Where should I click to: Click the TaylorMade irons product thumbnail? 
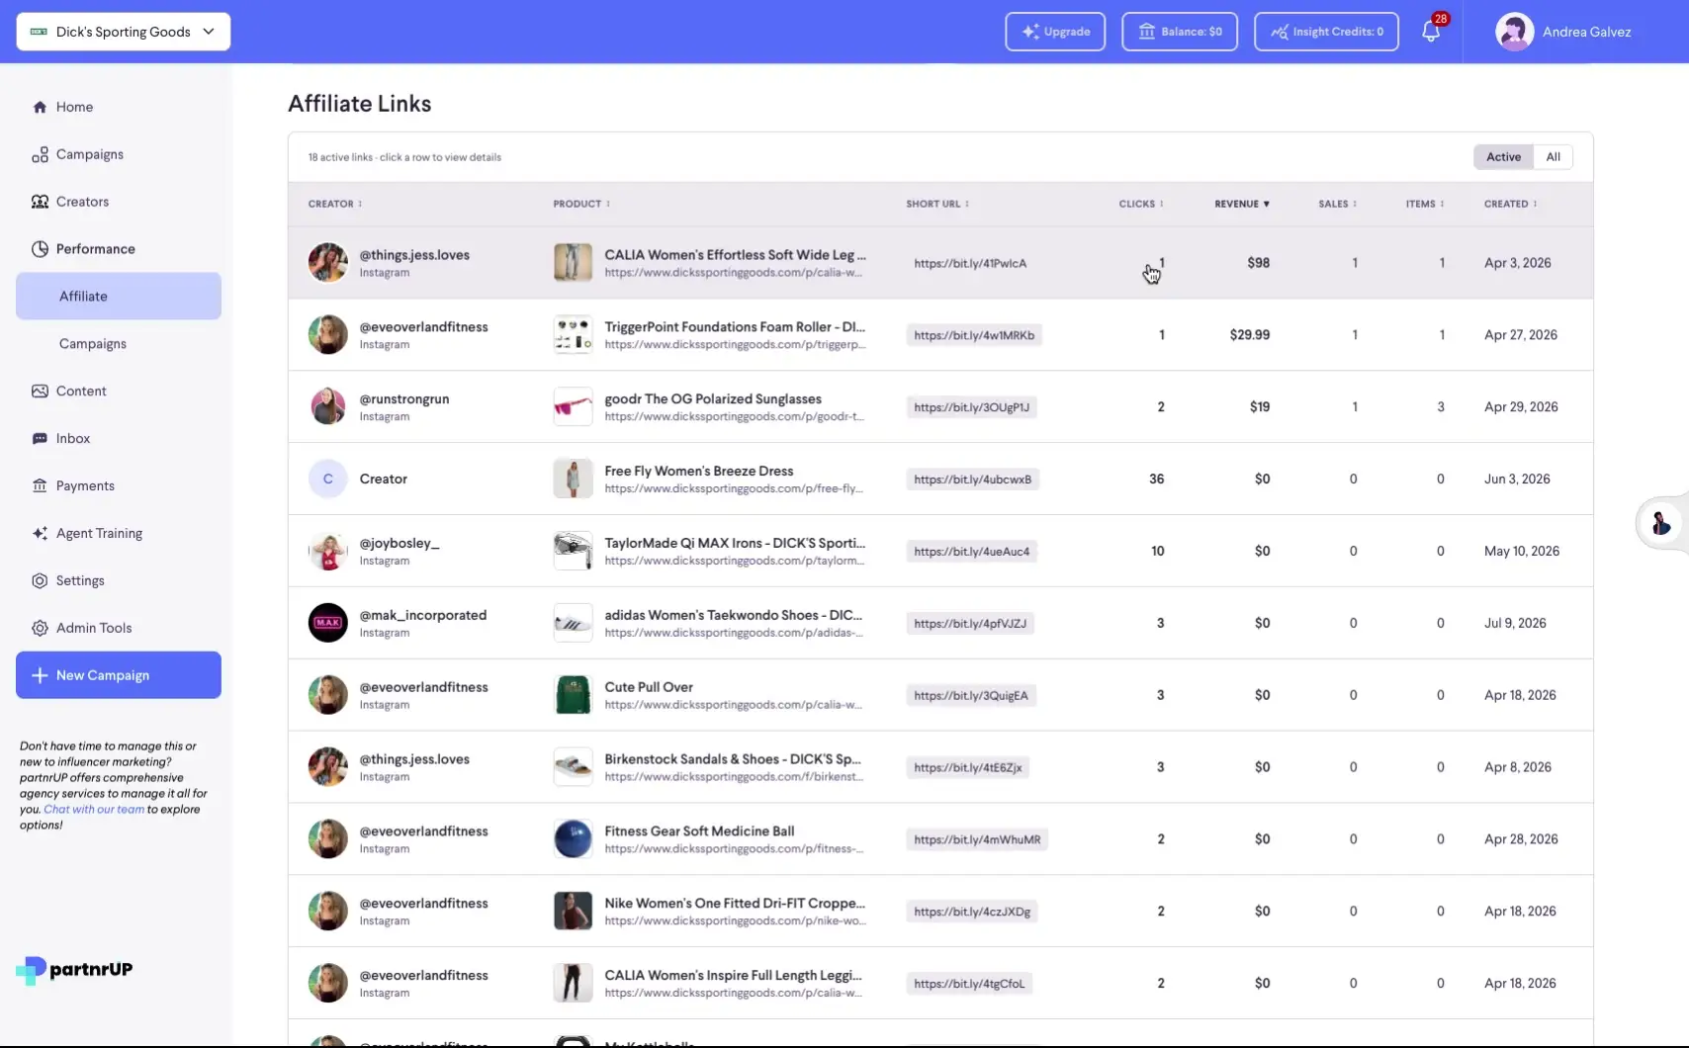coord(573,551)
